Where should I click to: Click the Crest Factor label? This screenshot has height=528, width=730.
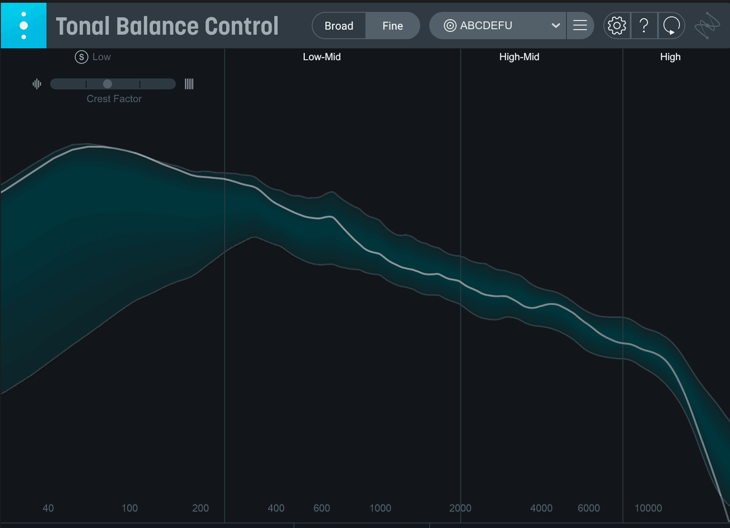[x=114, y=99]
